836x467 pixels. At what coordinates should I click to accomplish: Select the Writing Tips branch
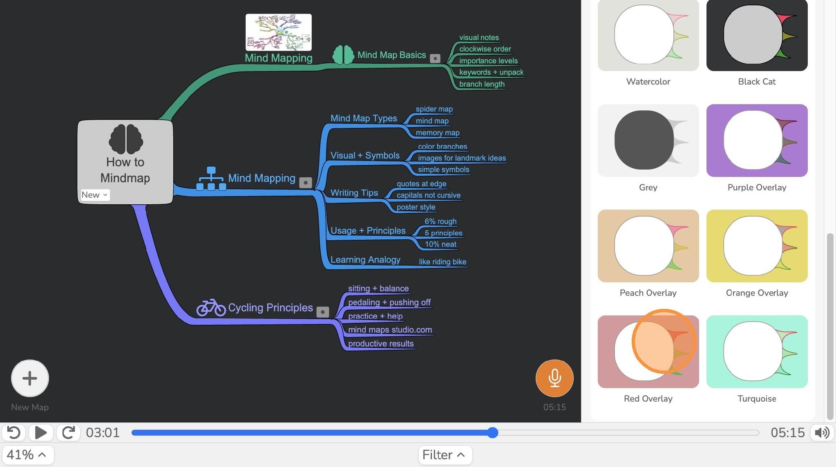(x=354, y=193)
